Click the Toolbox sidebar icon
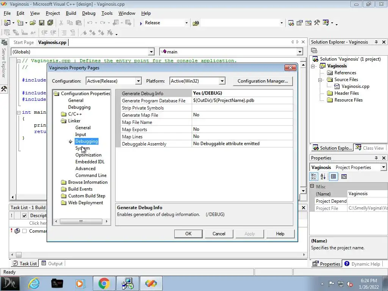Screen dimensions: 388x291 [x=4, y=89]
